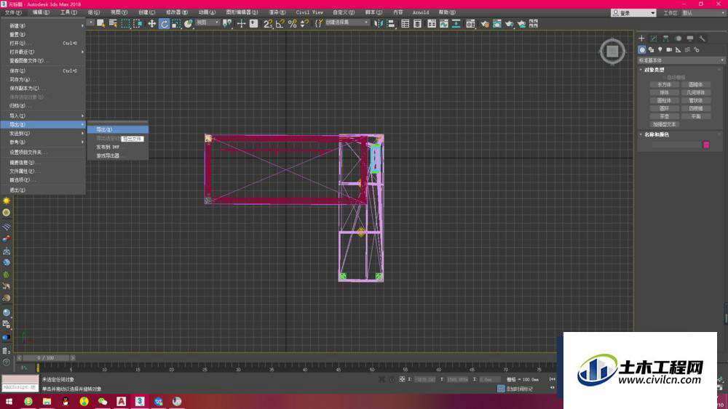Toggle Absolute/Offset transform mode in status bar
Viewport: 728px width, 409px height.
402,379
